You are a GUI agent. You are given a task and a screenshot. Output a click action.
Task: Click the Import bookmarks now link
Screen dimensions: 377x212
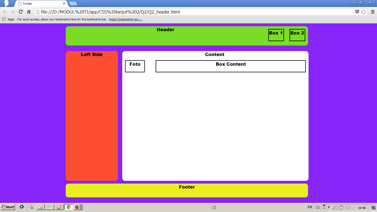click(125, 19)
